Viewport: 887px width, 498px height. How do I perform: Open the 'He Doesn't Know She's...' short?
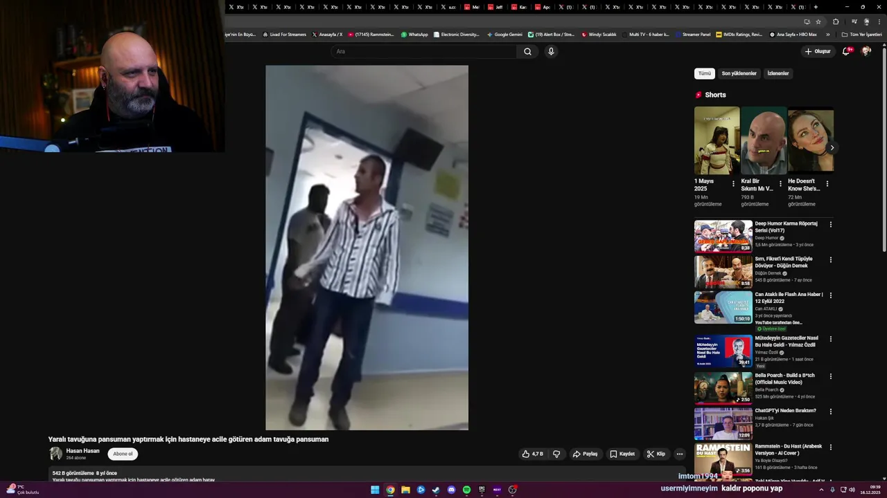point(811,140)
